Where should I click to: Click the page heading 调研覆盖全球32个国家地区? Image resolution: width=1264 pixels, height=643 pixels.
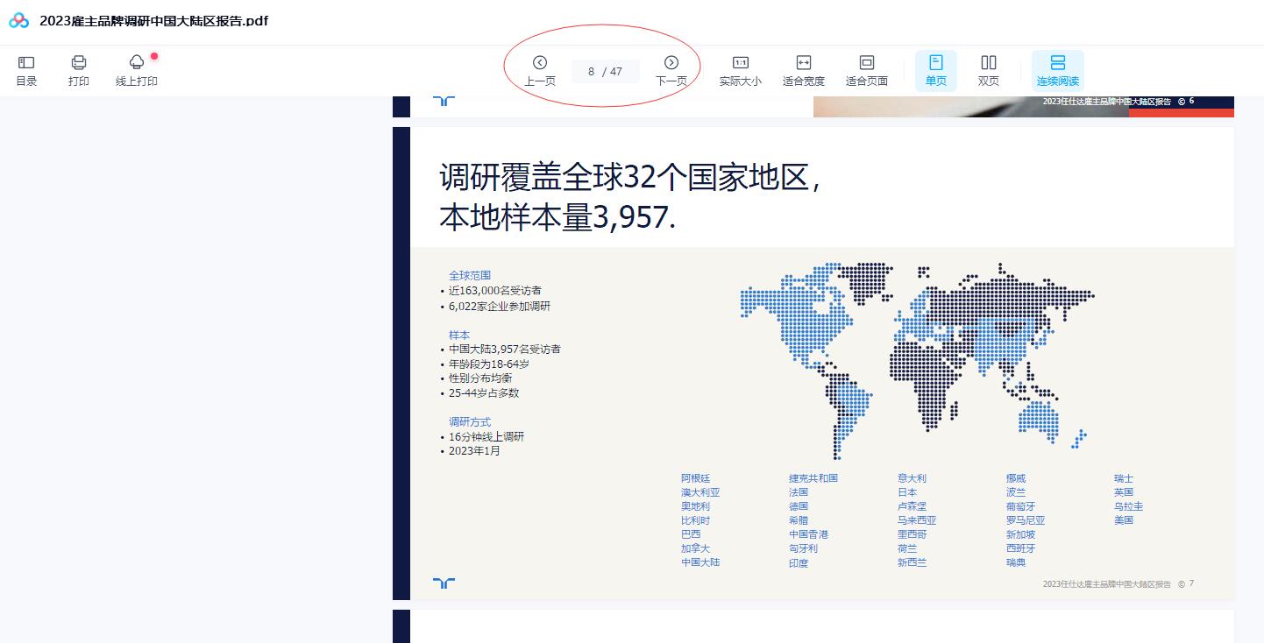pos(629,178)
